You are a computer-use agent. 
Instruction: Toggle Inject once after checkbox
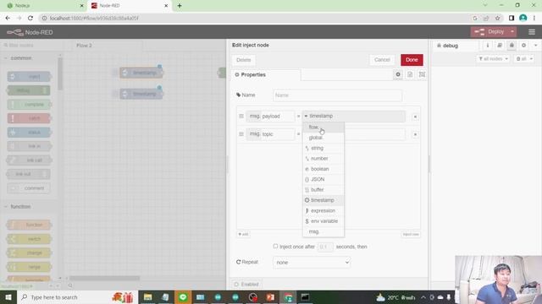pos(275,246)
